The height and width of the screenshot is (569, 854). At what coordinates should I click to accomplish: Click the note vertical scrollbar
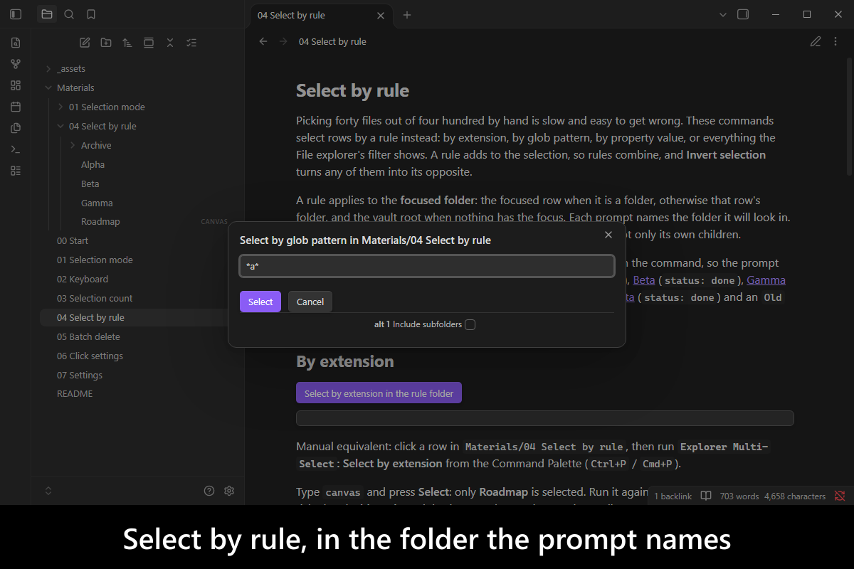pyautogui.click(x=849, y=117)
